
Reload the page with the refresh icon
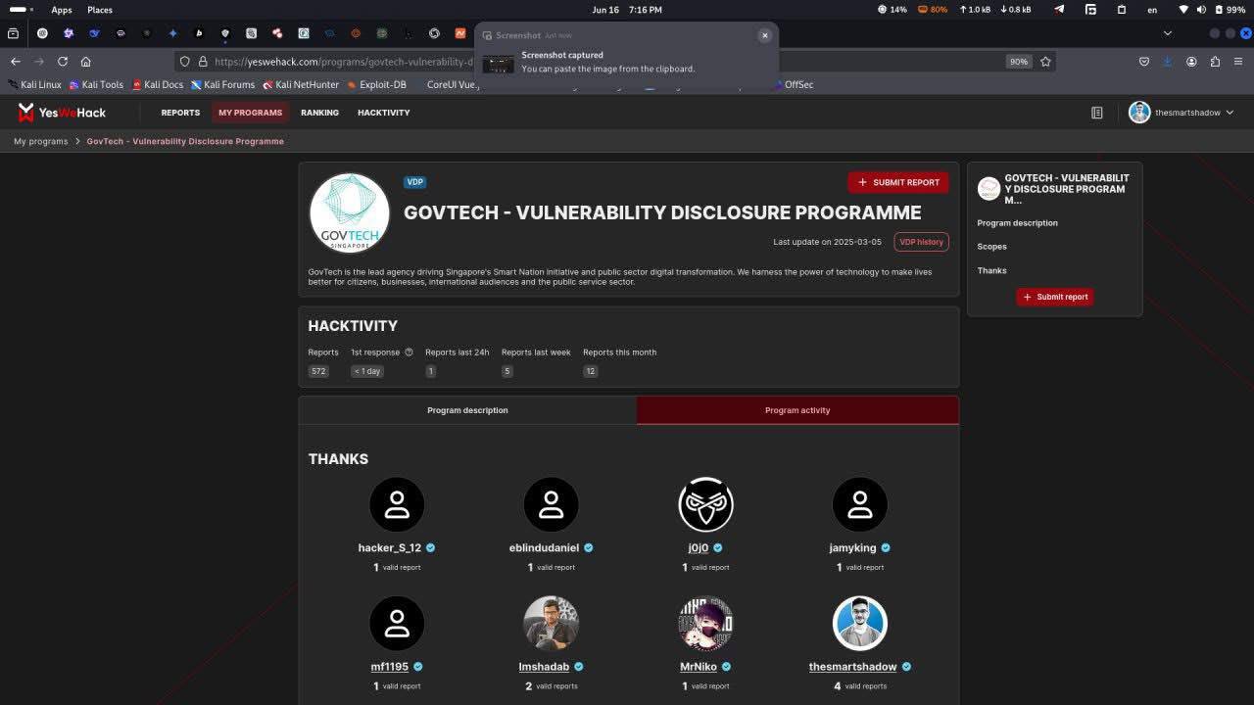(x=63, y=62)
